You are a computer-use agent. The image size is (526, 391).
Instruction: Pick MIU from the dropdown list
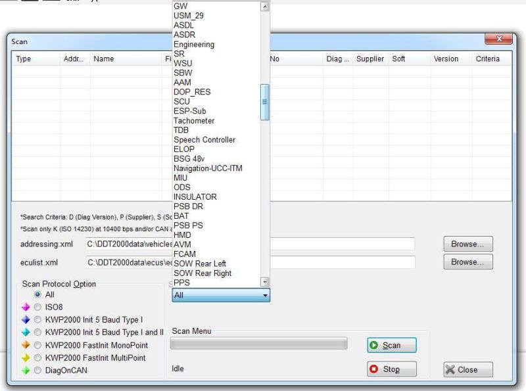tap(216, 177)
